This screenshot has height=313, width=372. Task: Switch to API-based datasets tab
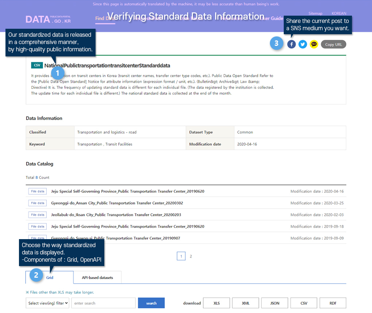[97, 278]
